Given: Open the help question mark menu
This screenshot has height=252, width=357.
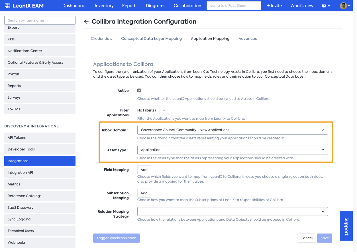Looking at the screenshot, I should point(326,6).
